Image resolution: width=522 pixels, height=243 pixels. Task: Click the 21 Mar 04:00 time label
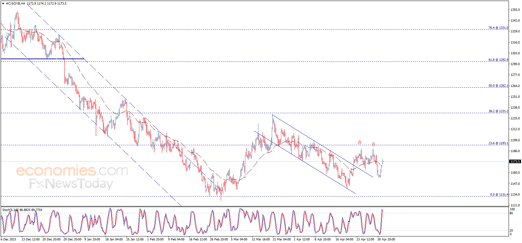282,239
